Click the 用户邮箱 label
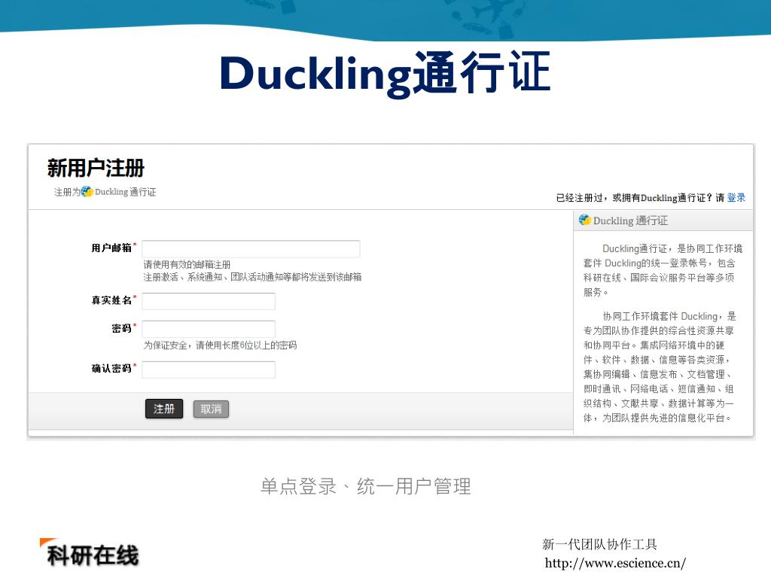Screen dimensions: 771x578 (x=111, y=248)
